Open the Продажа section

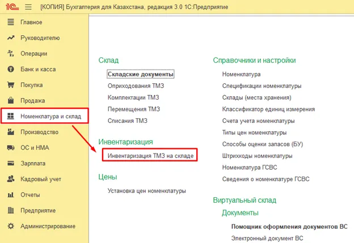[x=33, y=100]
